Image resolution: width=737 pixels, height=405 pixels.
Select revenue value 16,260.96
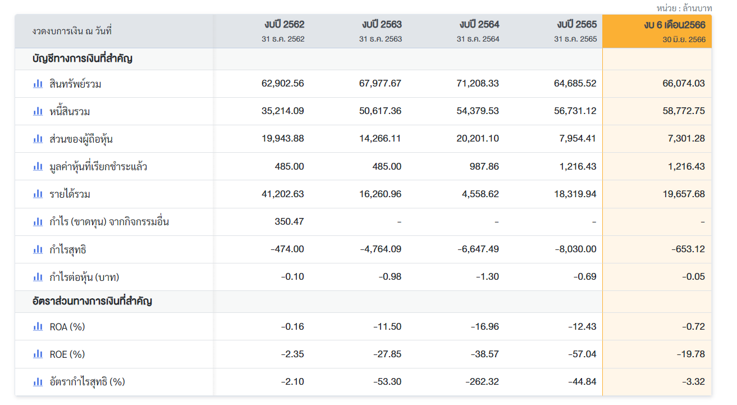380,194
